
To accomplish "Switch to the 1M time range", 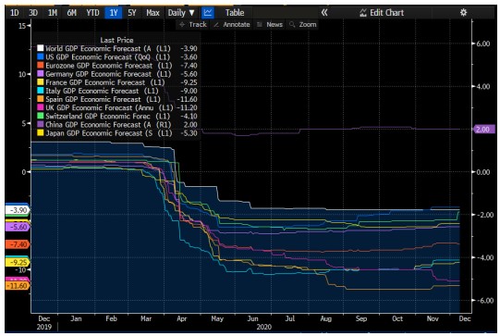I will pyautogui.click(x=53, y=13).
